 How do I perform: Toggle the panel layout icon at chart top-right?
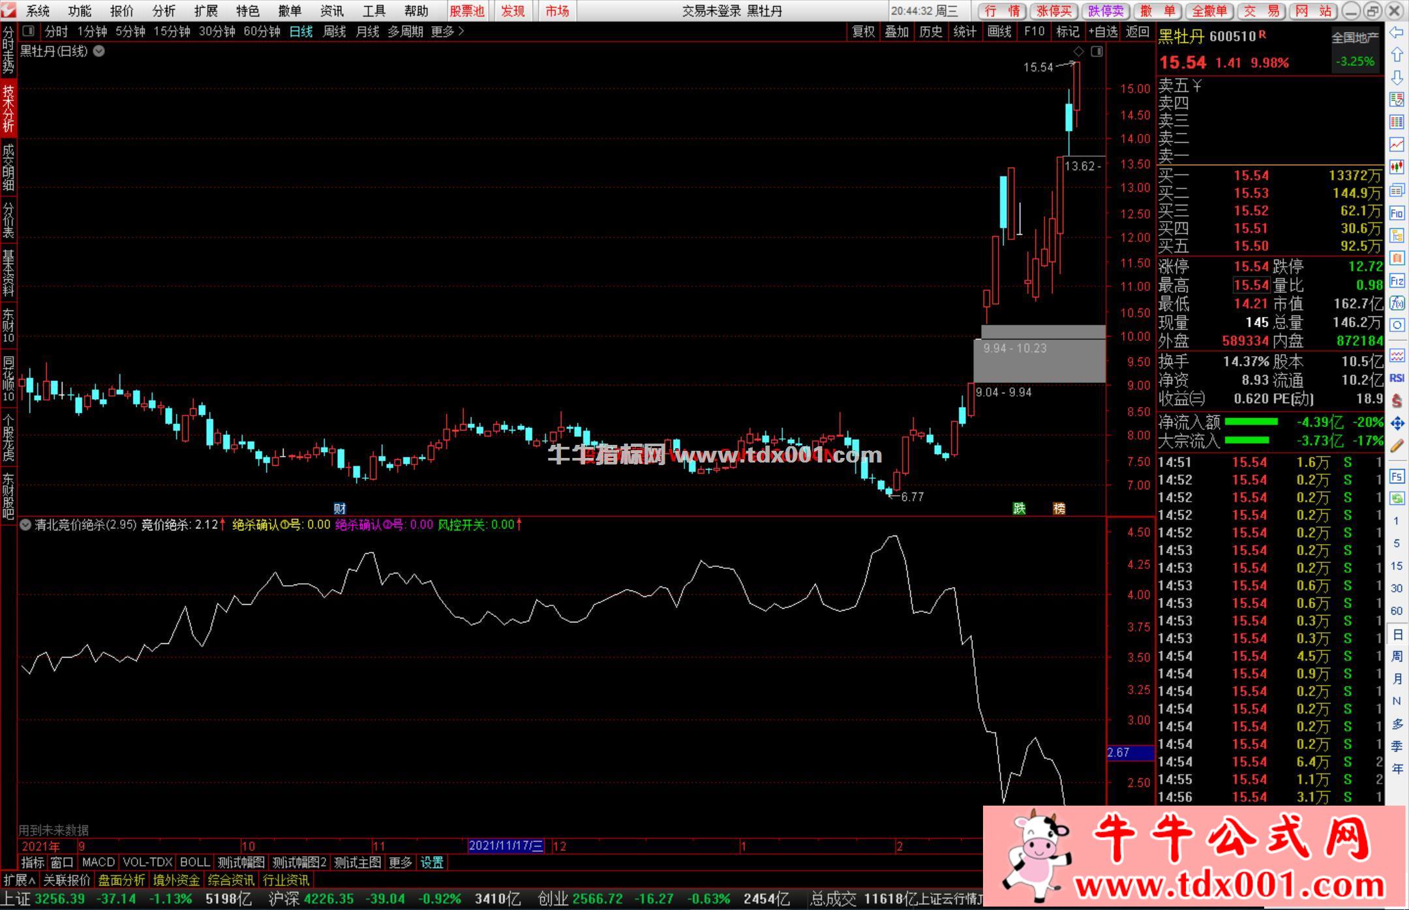click(1097, 51)
